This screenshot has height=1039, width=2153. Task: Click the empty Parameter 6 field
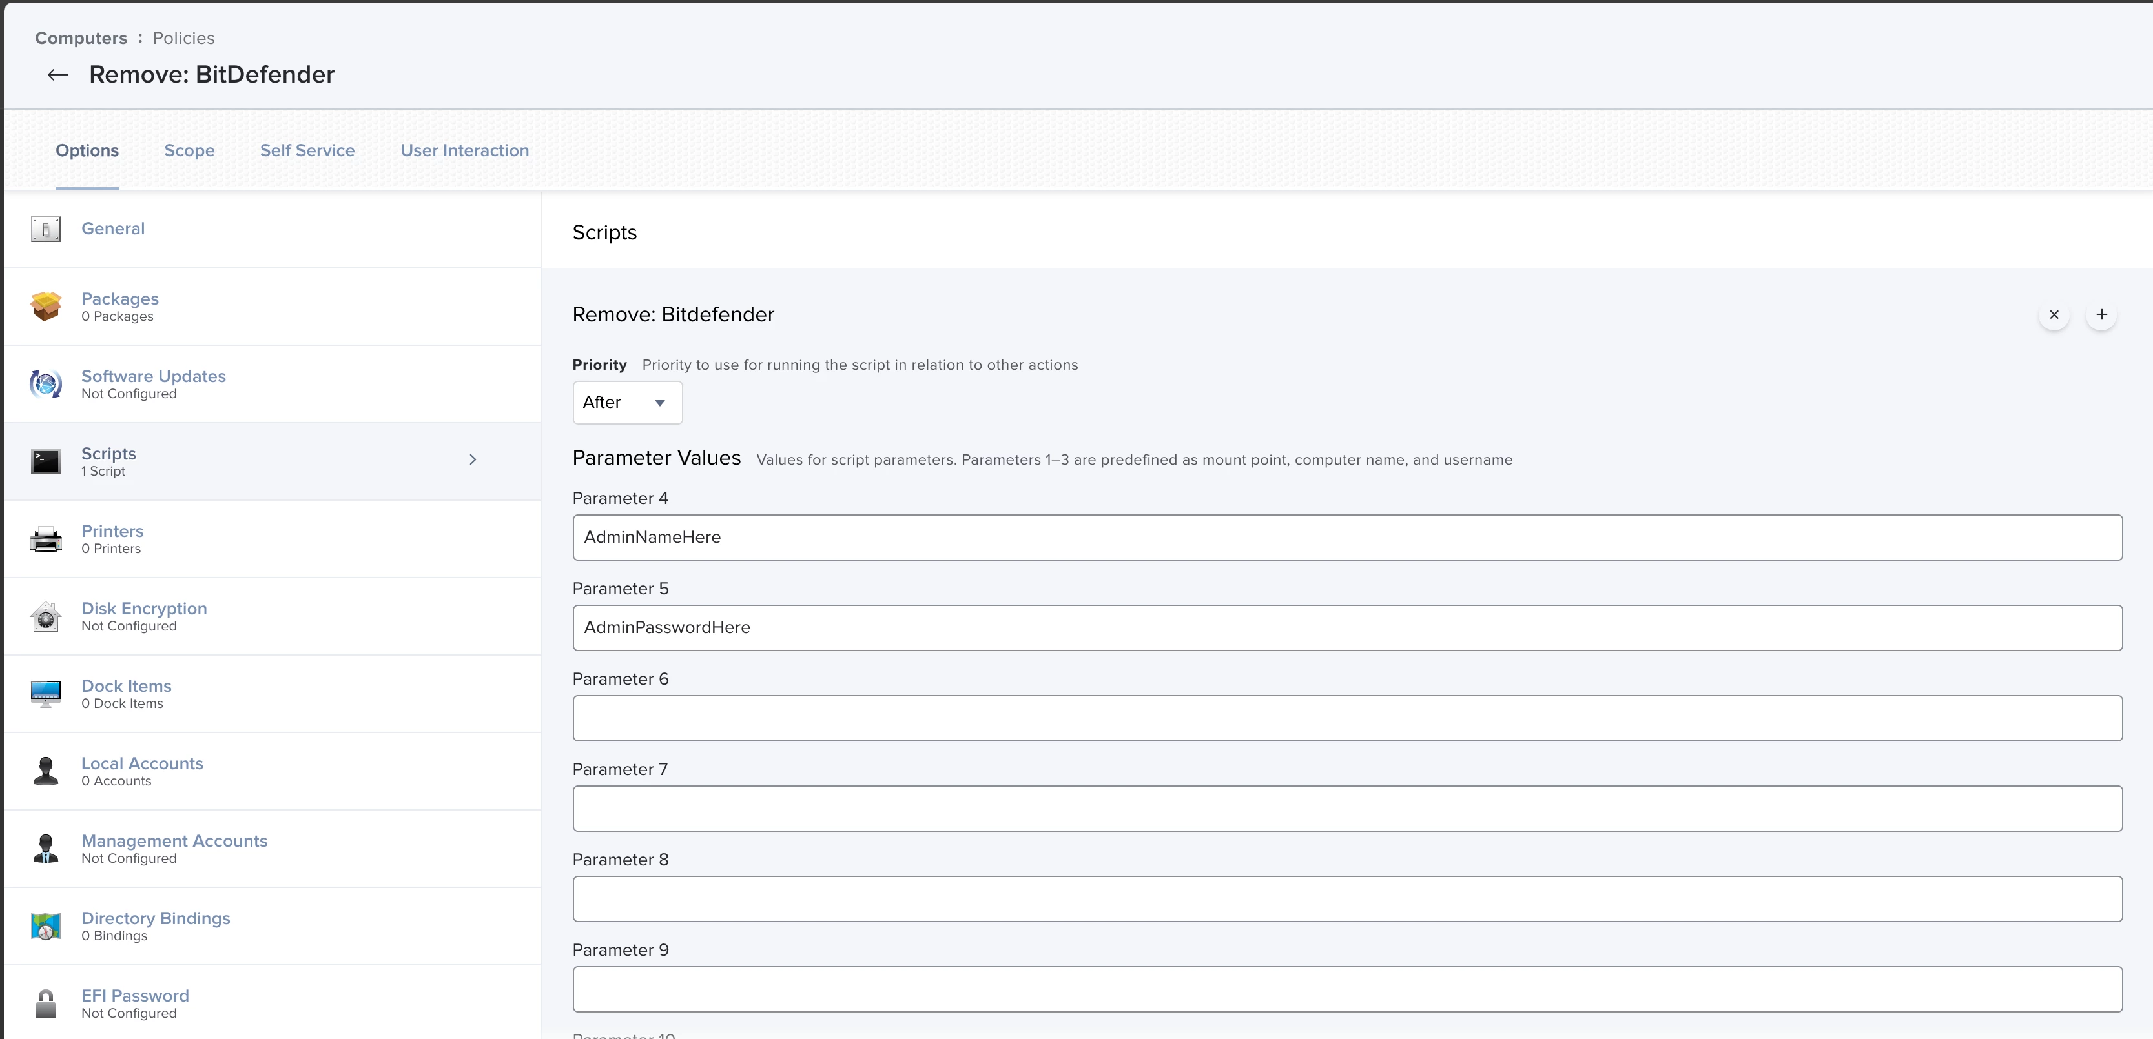[x=1347, y=718]
